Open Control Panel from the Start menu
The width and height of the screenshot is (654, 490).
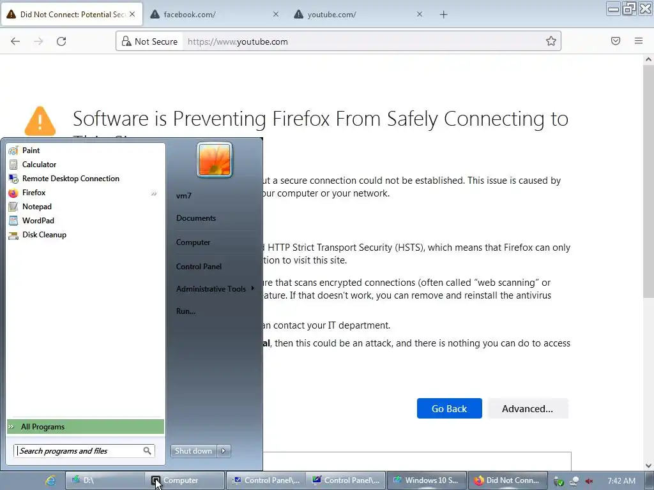point(199,267)
